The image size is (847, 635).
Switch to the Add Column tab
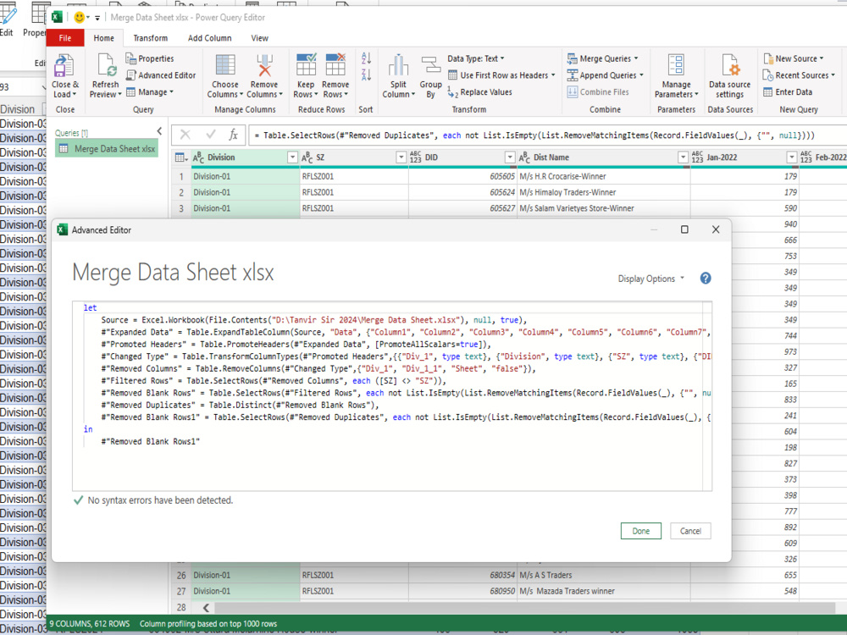(209, 38)
